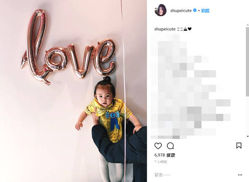Click the black heart emoji in caption
Viewport: 249px width, 182px height.
coord(190,29)
